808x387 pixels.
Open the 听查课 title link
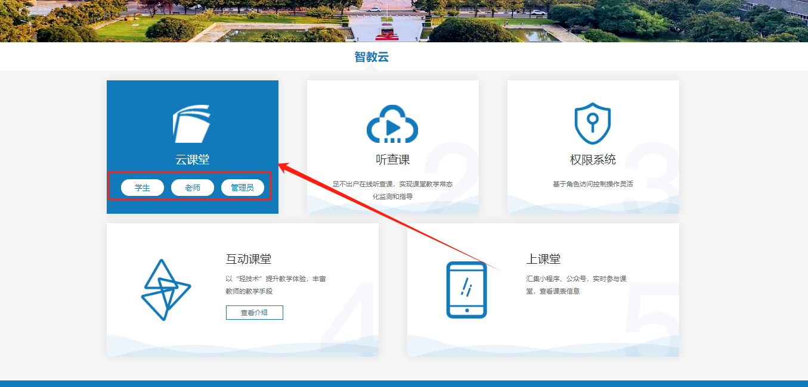[x=392, y=160]
